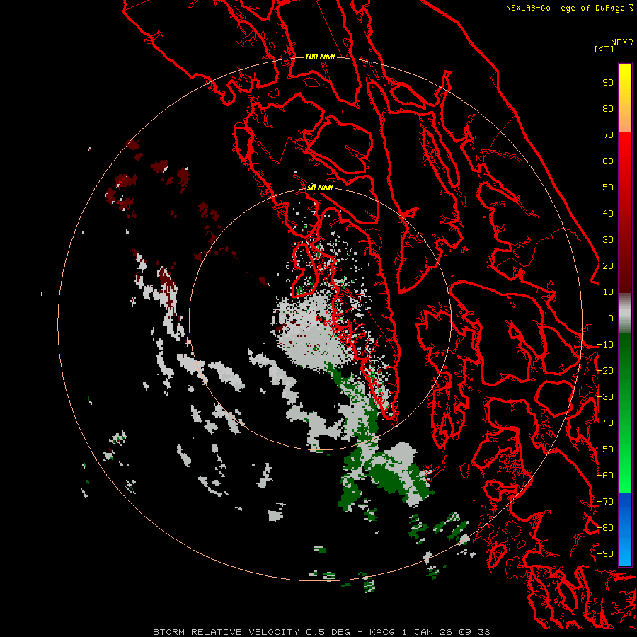Click the product title and timestamp caption
This screenshot has width=637, height=637.
click(321, 632)
